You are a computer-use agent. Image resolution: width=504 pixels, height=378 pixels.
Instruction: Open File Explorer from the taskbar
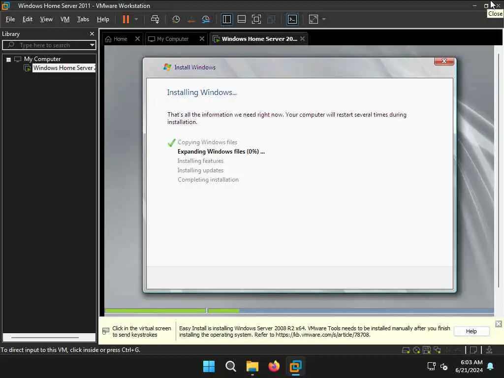pyautogui.click(x=252, y=366)
